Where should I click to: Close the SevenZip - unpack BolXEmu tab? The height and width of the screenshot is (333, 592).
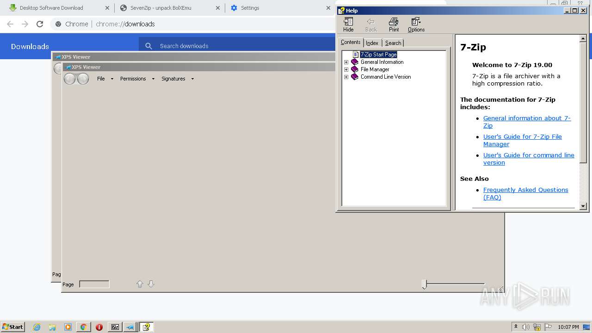pyautogui.click(x=218, y=8)
